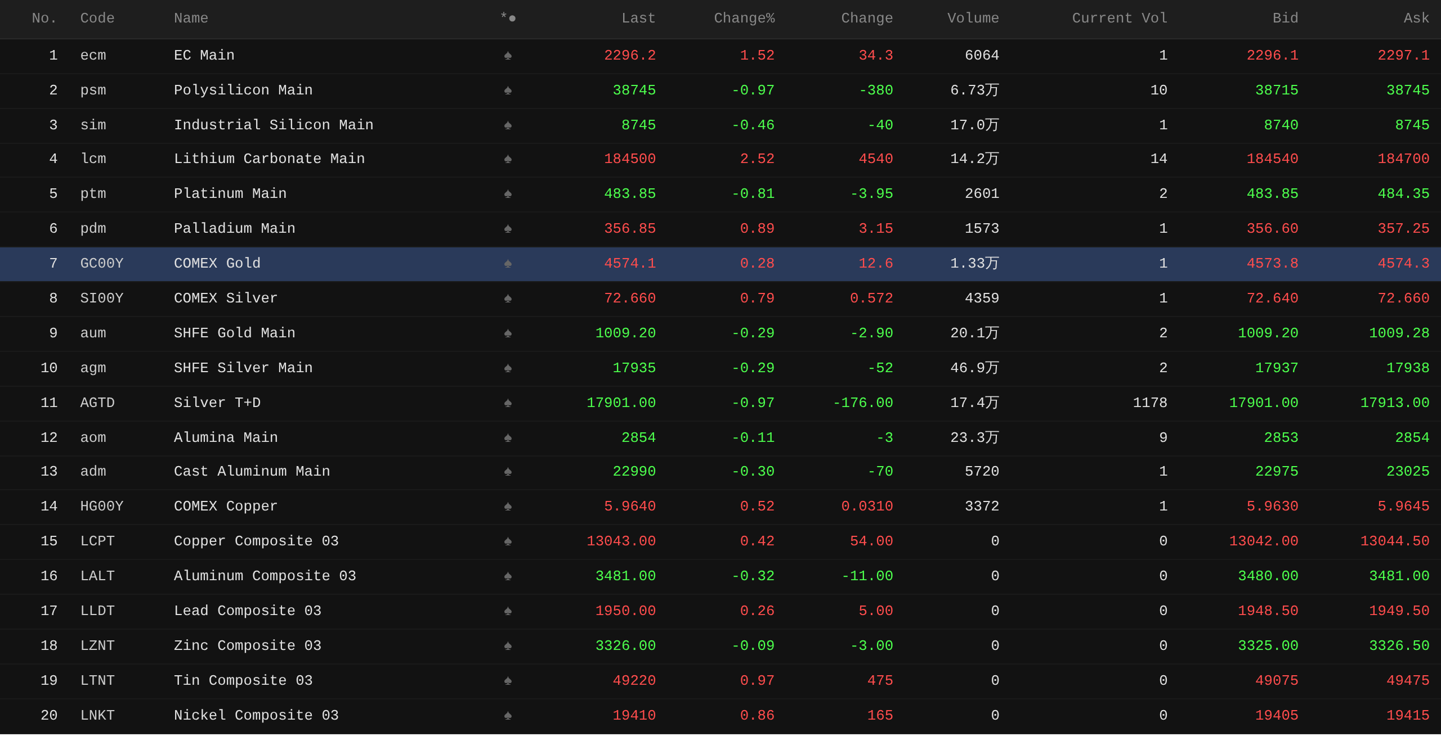
Task: Select the SHFE Gold Main row
Action: click(234, 333)
